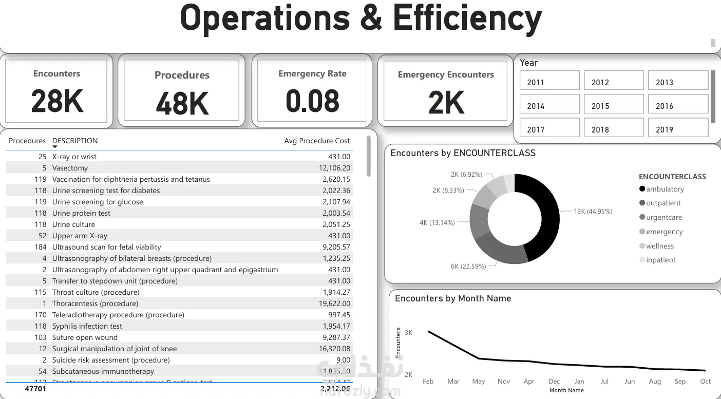Screen dimensions: 721x399
Task: Click the emergency legend marker
Action: tap(642, 232)
